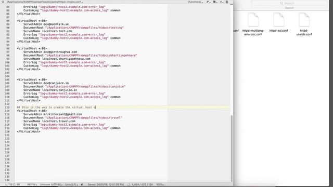Click the document icon at toolbar end

click(227, 2)
